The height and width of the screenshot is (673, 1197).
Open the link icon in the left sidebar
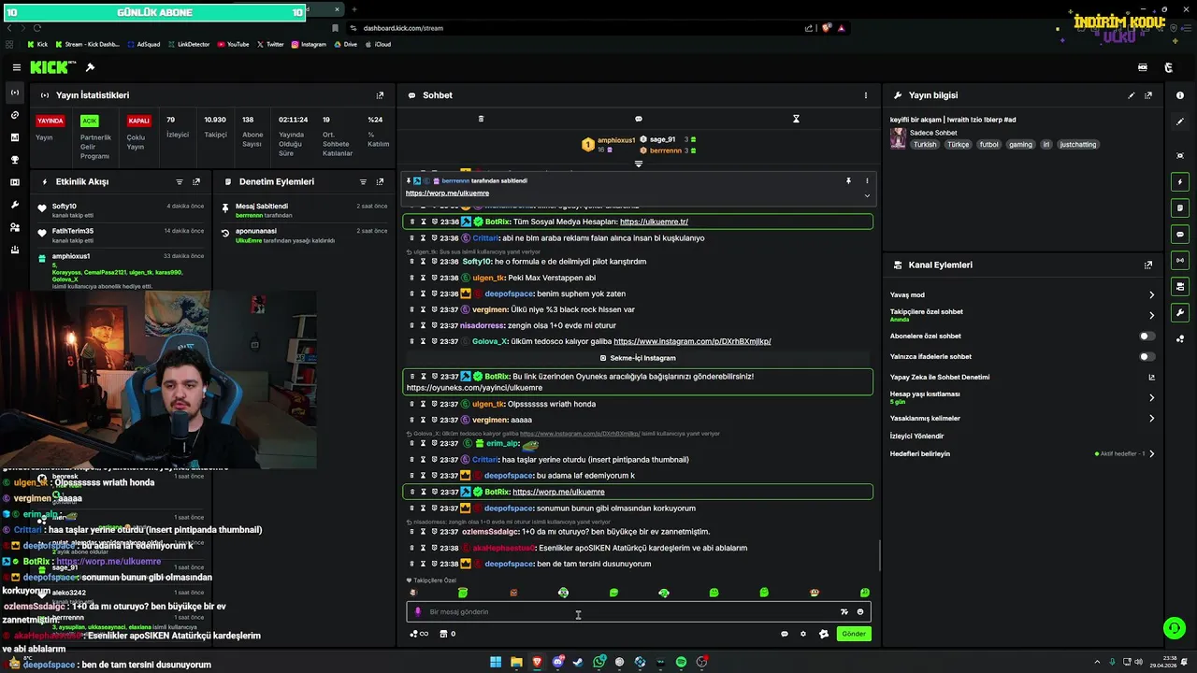(14, 115)
